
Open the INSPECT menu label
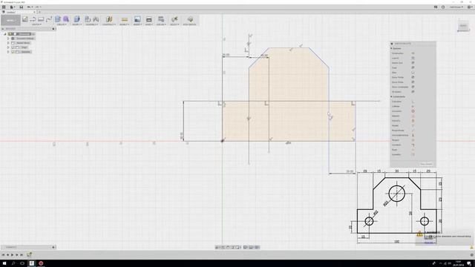pos(124,24)
